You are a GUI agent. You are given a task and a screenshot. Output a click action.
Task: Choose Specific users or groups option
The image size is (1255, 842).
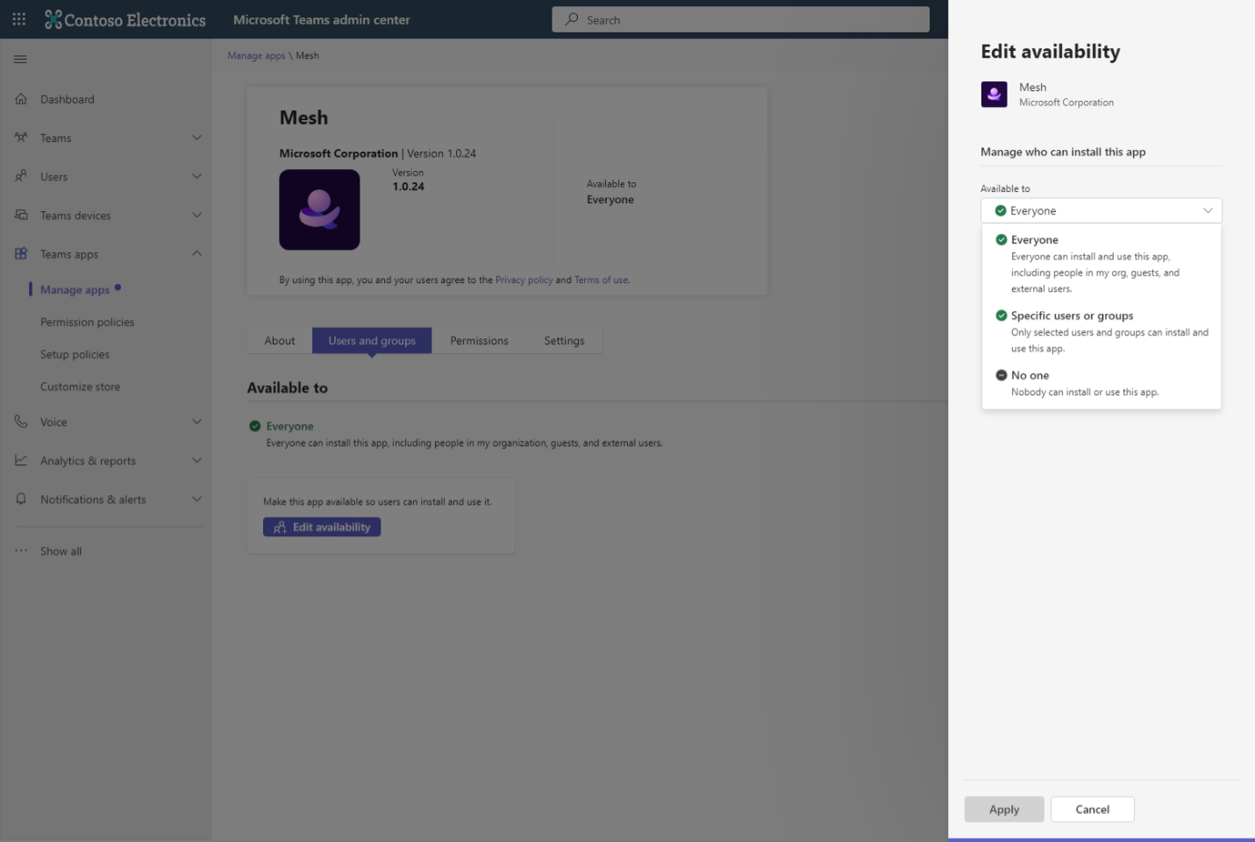[1072, 316]
